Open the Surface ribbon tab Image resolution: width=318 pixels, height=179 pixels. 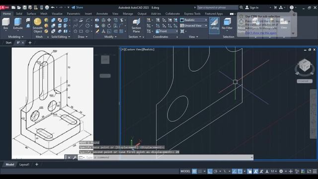pyautogui.click(x=31, y=13)
